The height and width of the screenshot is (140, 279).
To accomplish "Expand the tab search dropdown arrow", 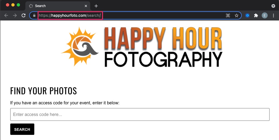I will tap(273, 6).
